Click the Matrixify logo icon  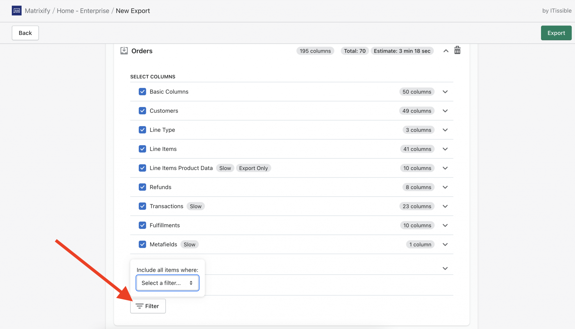[x=17, y=10]
